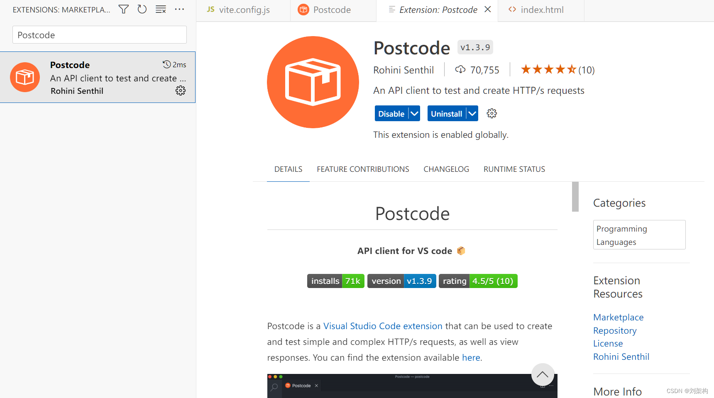The height and width of the screenshot is (398, 714).
Task: Click the Uninstall button
Action: coord(446,113)
